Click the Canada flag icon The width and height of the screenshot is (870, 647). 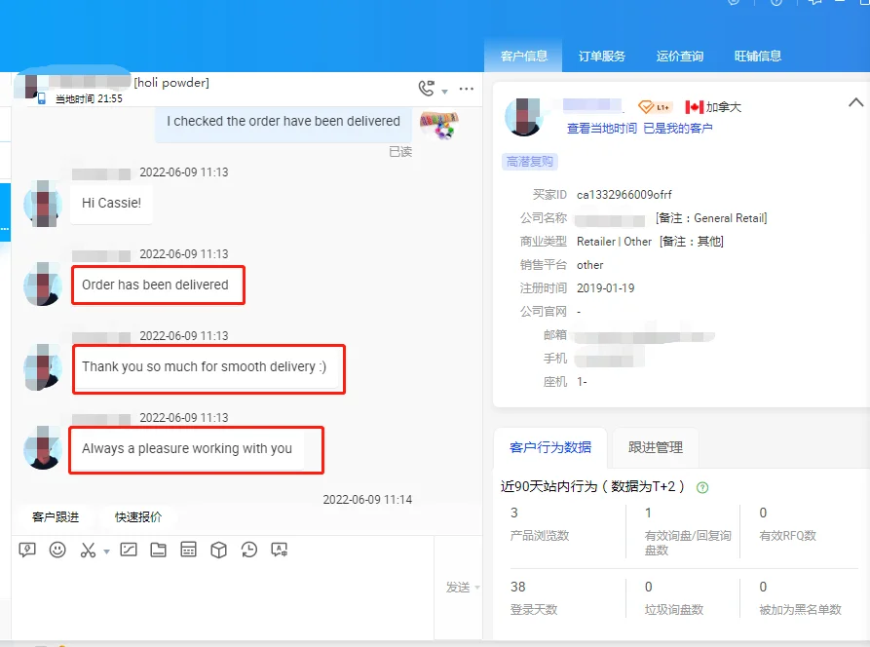pos(694,107)
